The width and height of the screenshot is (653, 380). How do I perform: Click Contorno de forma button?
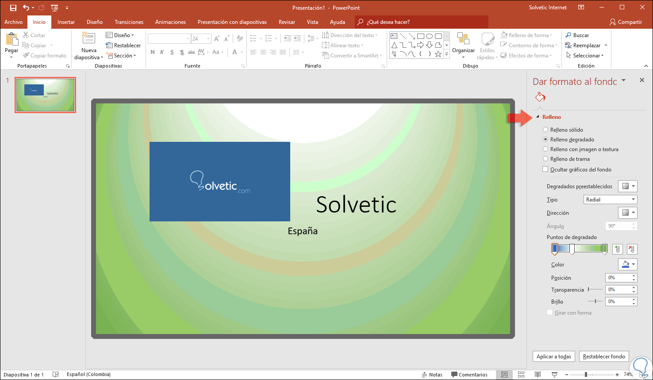point(529,46)
